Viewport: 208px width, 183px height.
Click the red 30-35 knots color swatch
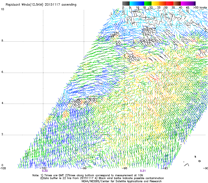(170, 3)
